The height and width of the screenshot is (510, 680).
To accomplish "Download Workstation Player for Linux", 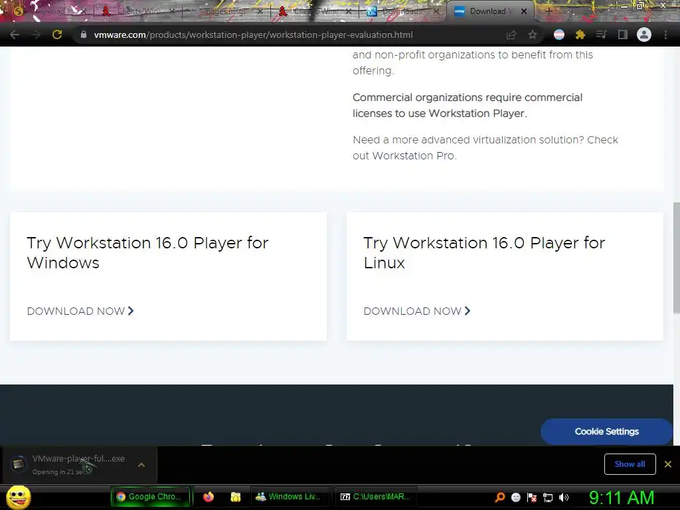I will click(417, 311).
